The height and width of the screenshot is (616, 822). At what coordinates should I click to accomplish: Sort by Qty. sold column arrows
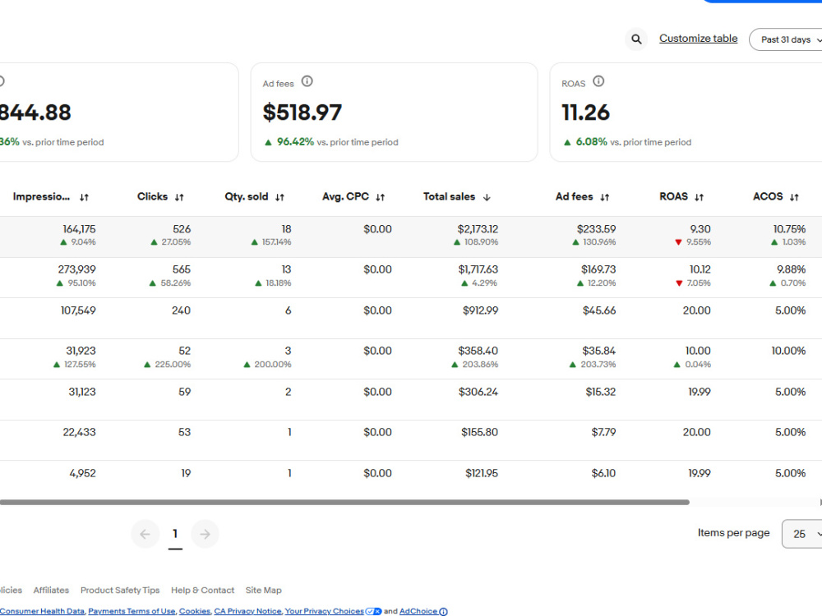(280, 197)
